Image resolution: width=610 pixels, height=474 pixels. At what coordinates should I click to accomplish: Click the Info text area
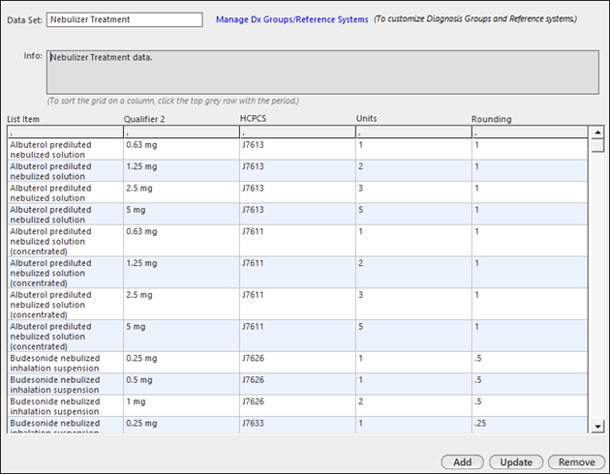click(x=322, y=72)
